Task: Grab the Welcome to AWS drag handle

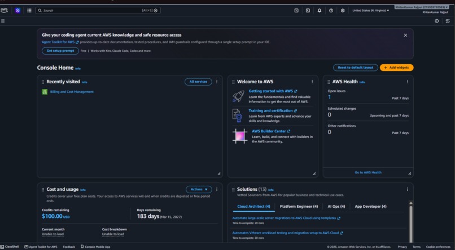Action: click(233, 82)
